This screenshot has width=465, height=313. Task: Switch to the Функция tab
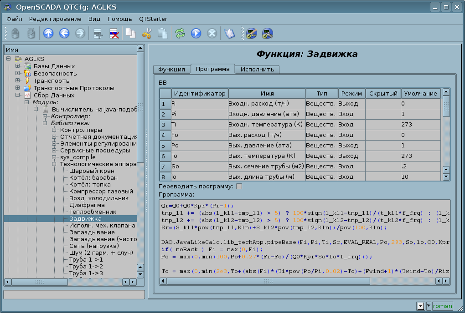(172, 69)
